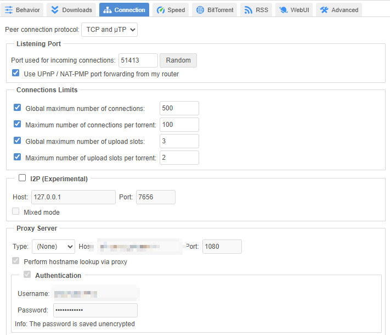390x335 pixels.
Task: Disable UPnP / NAT-PMP port forwarding
Action: (x=16, y=73)
